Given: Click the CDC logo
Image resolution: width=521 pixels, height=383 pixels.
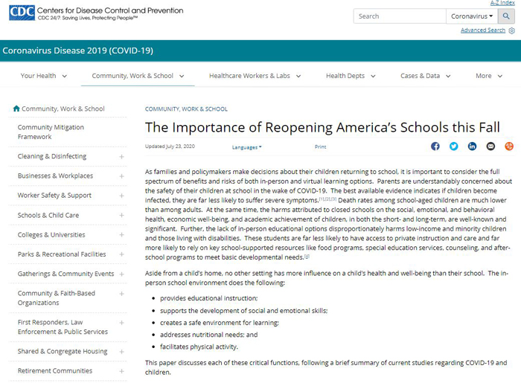Looking at the screenshot, I should [x=22, y=13].
